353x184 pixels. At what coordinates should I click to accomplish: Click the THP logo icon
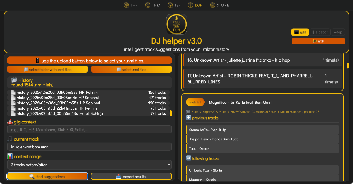click(x=126, y=5)
